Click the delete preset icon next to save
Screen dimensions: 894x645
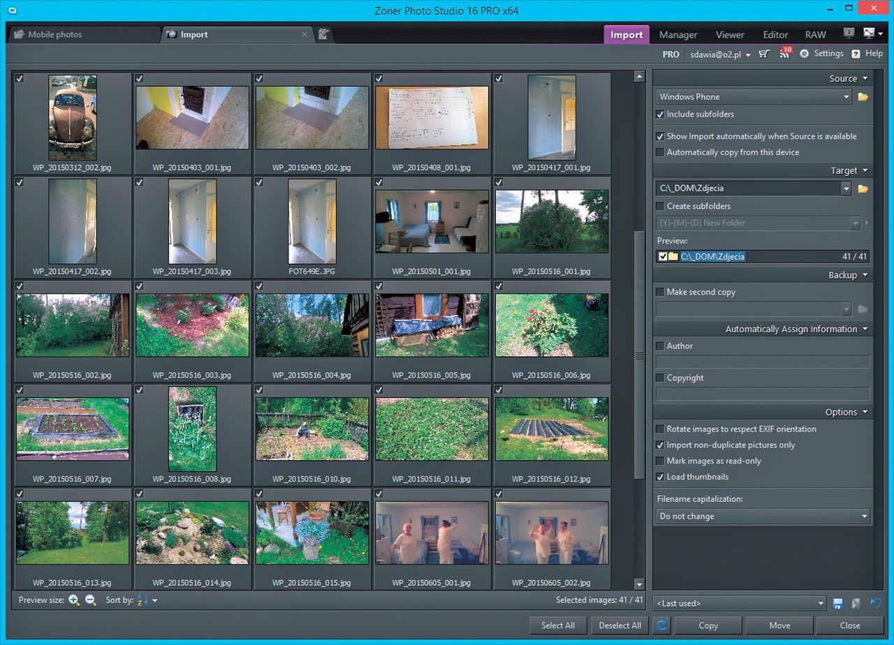tap(856, 604)
